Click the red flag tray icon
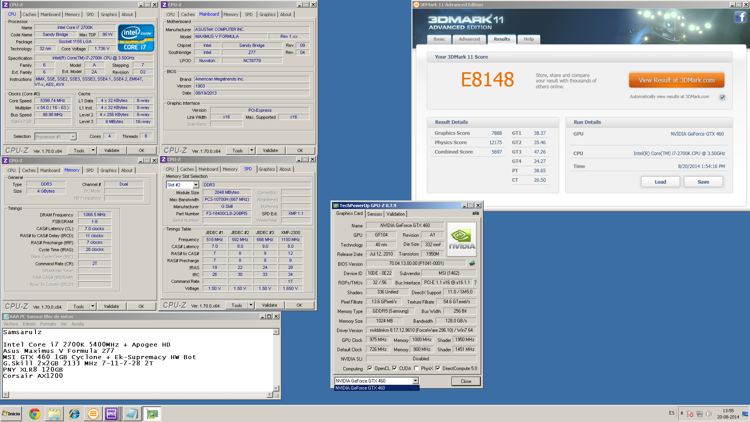 pyautogui.click(x=690, y=414)
